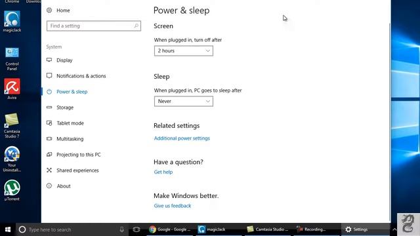
Task: Open magicJack desktop shortcut
Action: 12,22
